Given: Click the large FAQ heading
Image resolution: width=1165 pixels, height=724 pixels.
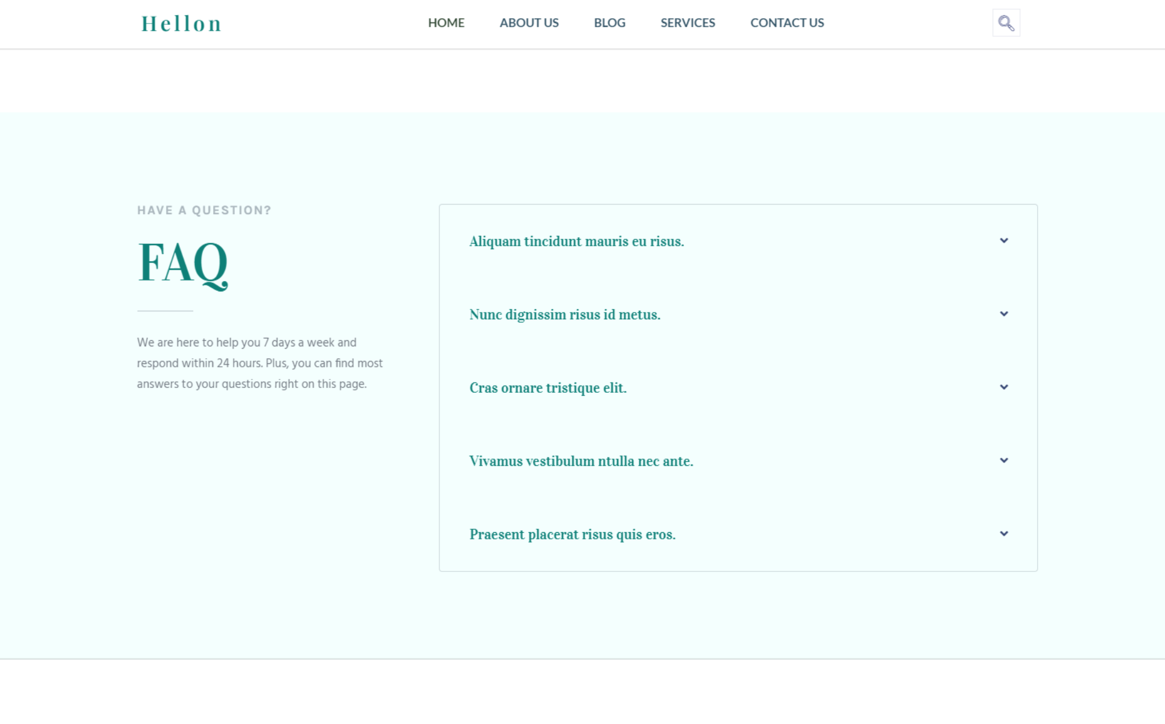Looking at the screenshot, I should (183, 263).
